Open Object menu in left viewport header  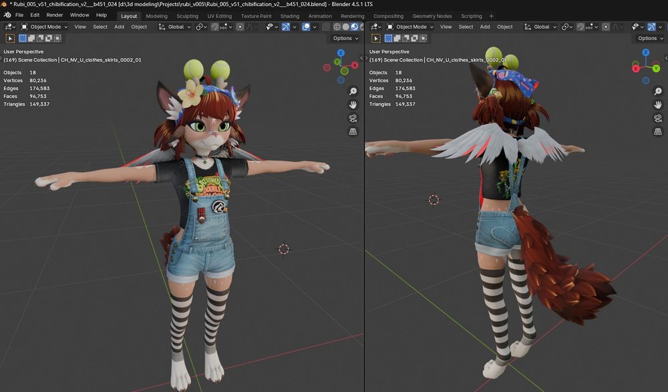pos(139,27)
